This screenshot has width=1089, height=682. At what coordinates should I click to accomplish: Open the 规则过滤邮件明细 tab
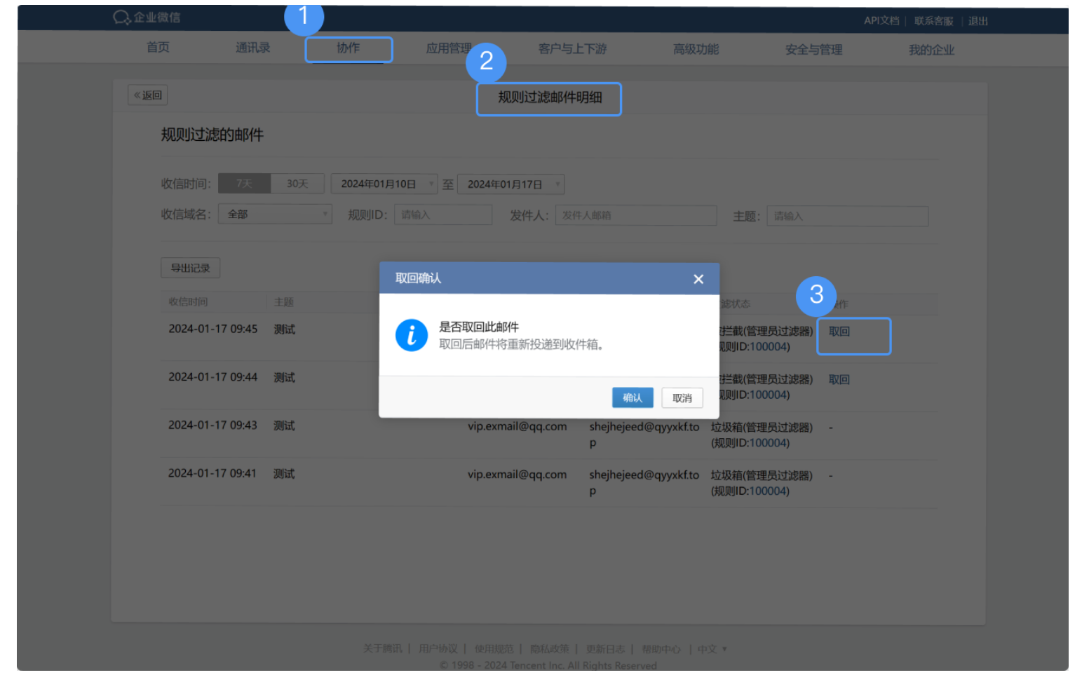pos(549,99)
